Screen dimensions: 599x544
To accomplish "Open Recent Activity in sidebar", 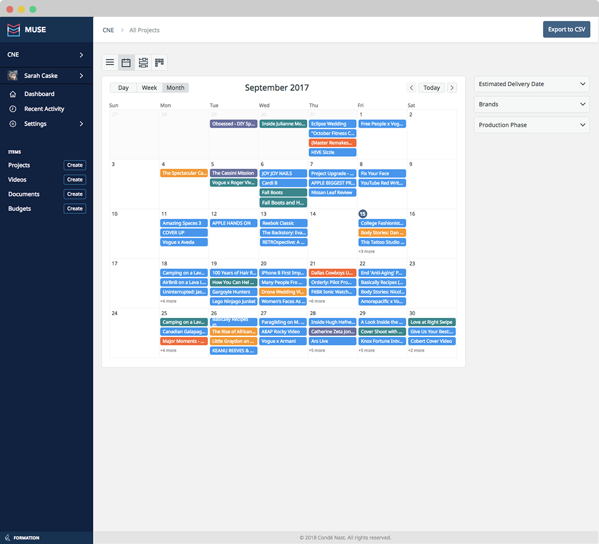I will click(44, 109).
